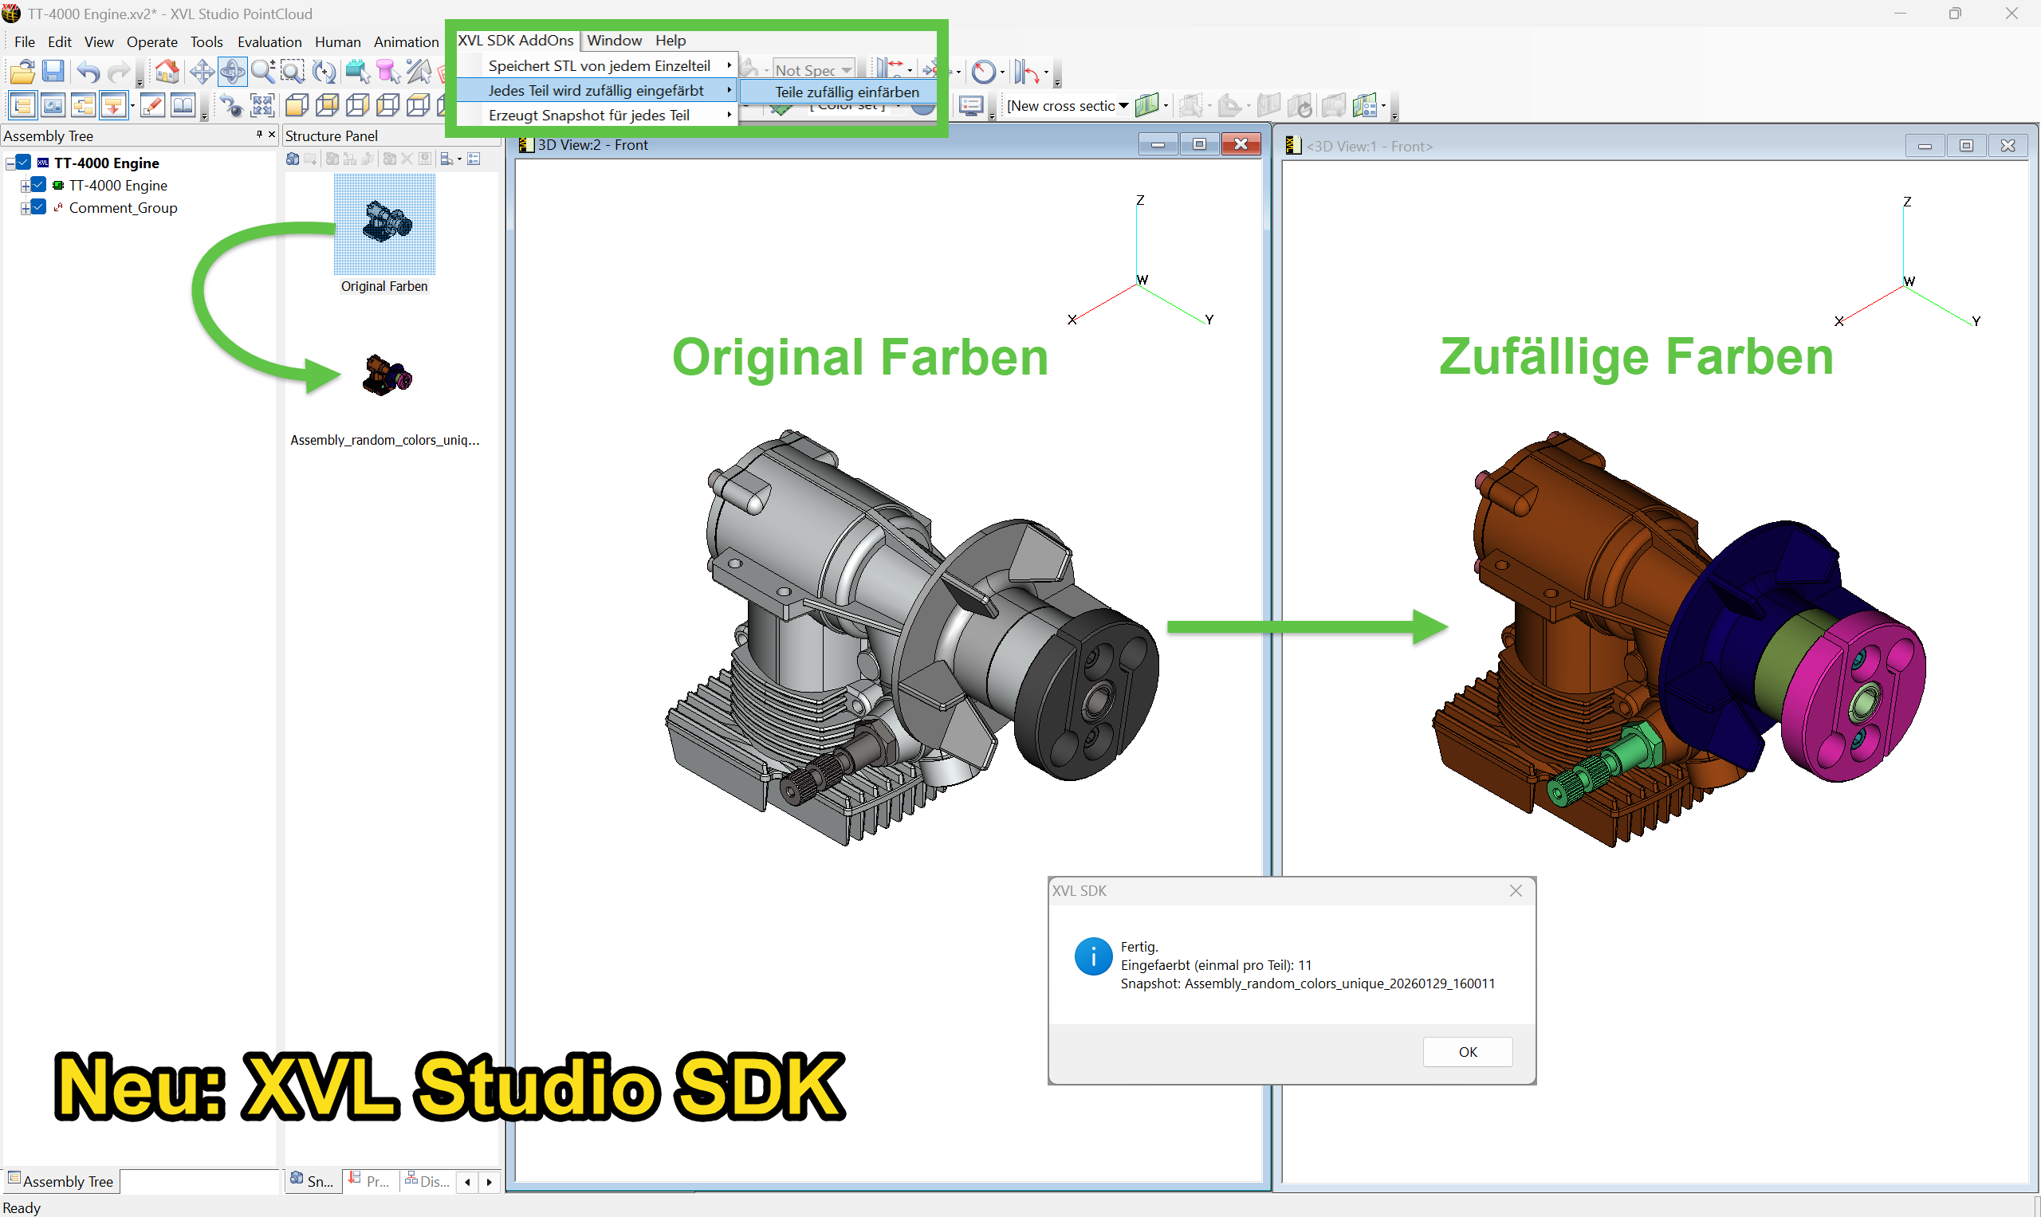Open the New cross section dropdown
This screenshot has height=1217, width=2041.
[x=1124, y=105]
